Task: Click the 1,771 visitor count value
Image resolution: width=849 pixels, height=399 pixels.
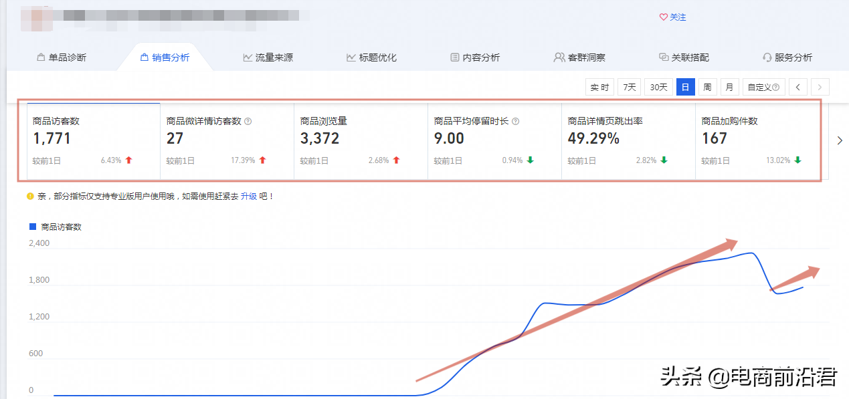Action: coord(52,139)
